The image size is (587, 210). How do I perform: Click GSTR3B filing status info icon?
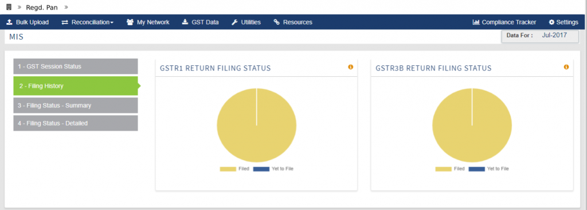[566, 67]
